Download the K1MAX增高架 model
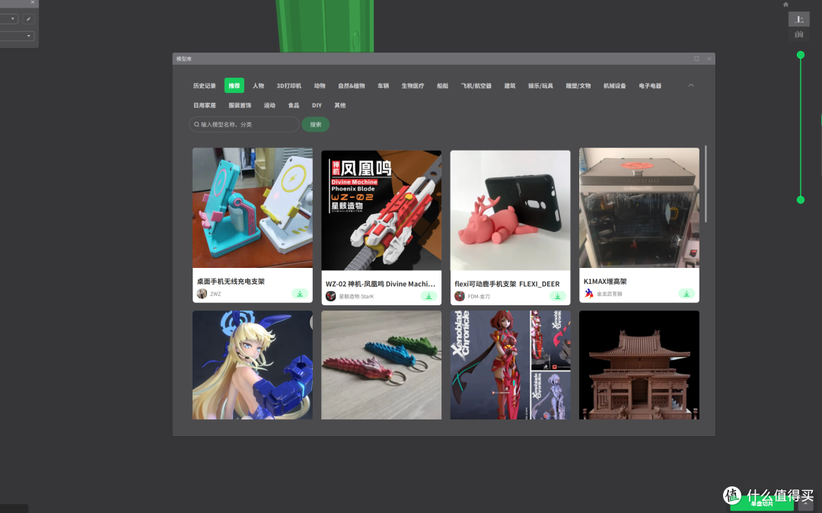 pos(687,294)
